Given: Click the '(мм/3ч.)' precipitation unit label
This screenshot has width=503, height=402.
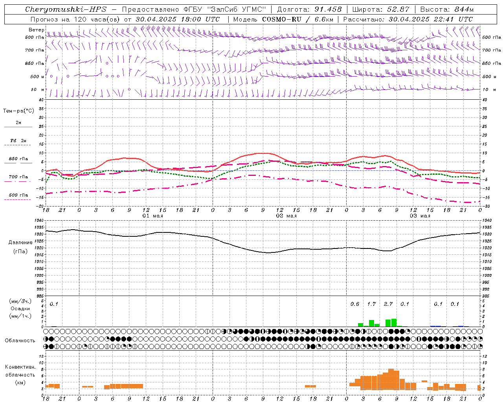Looking at the screenshot, I should click(20, 301).
